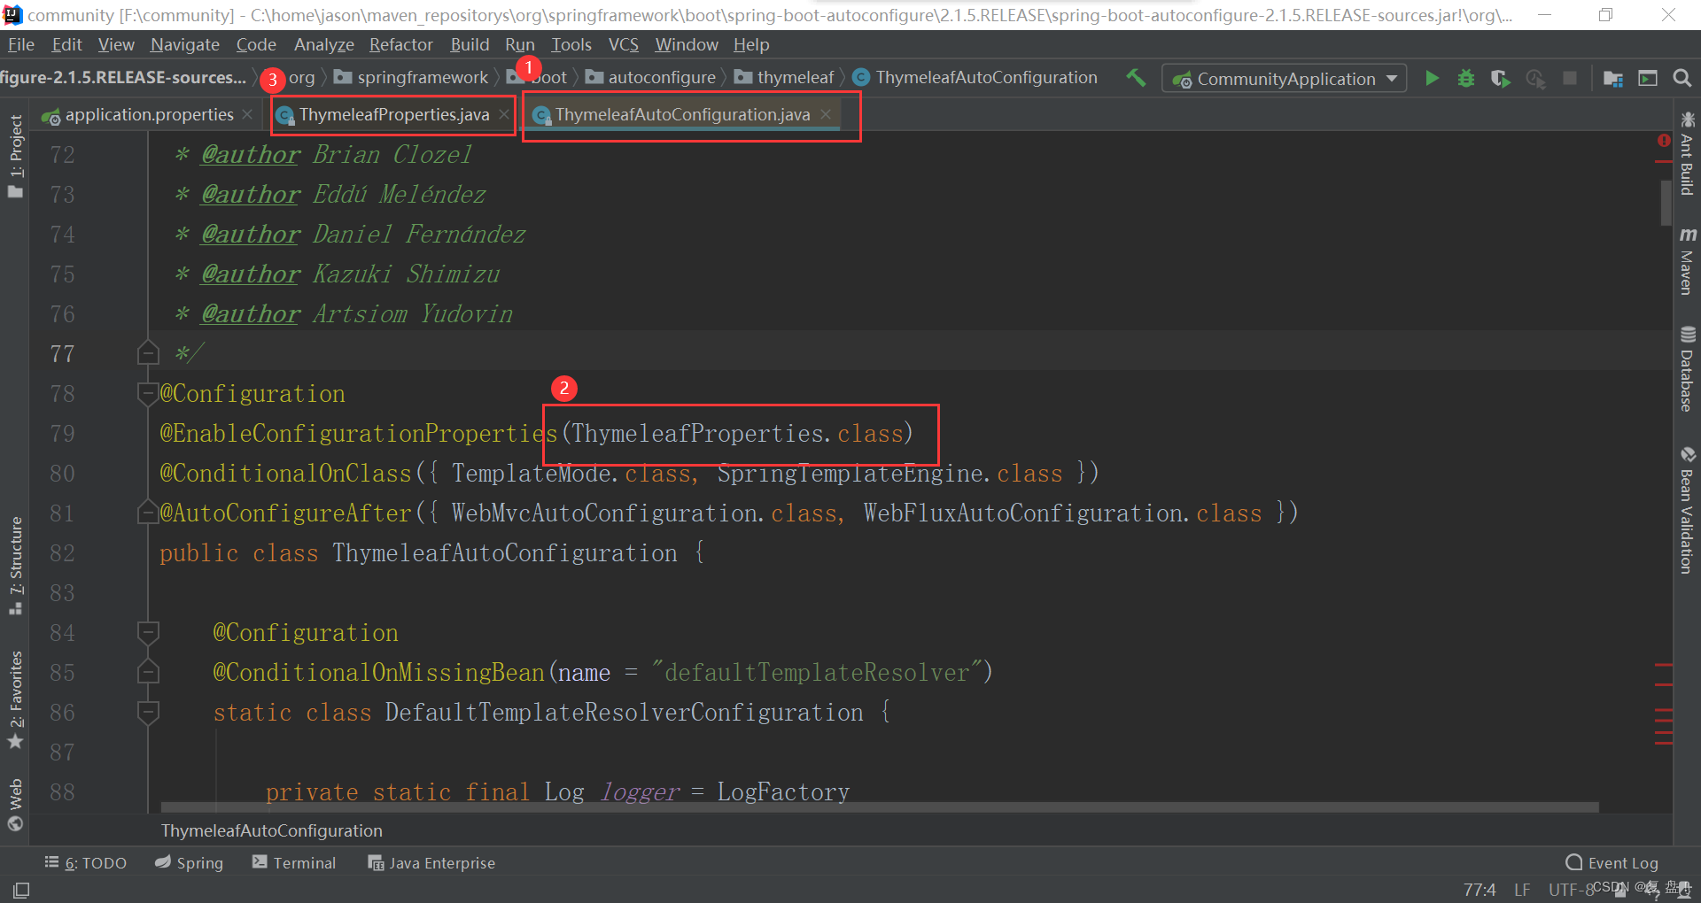The height and width of the screenshot is (903, 1701).
Task: Open the VCS menu
Action: [x=623, y=44]
